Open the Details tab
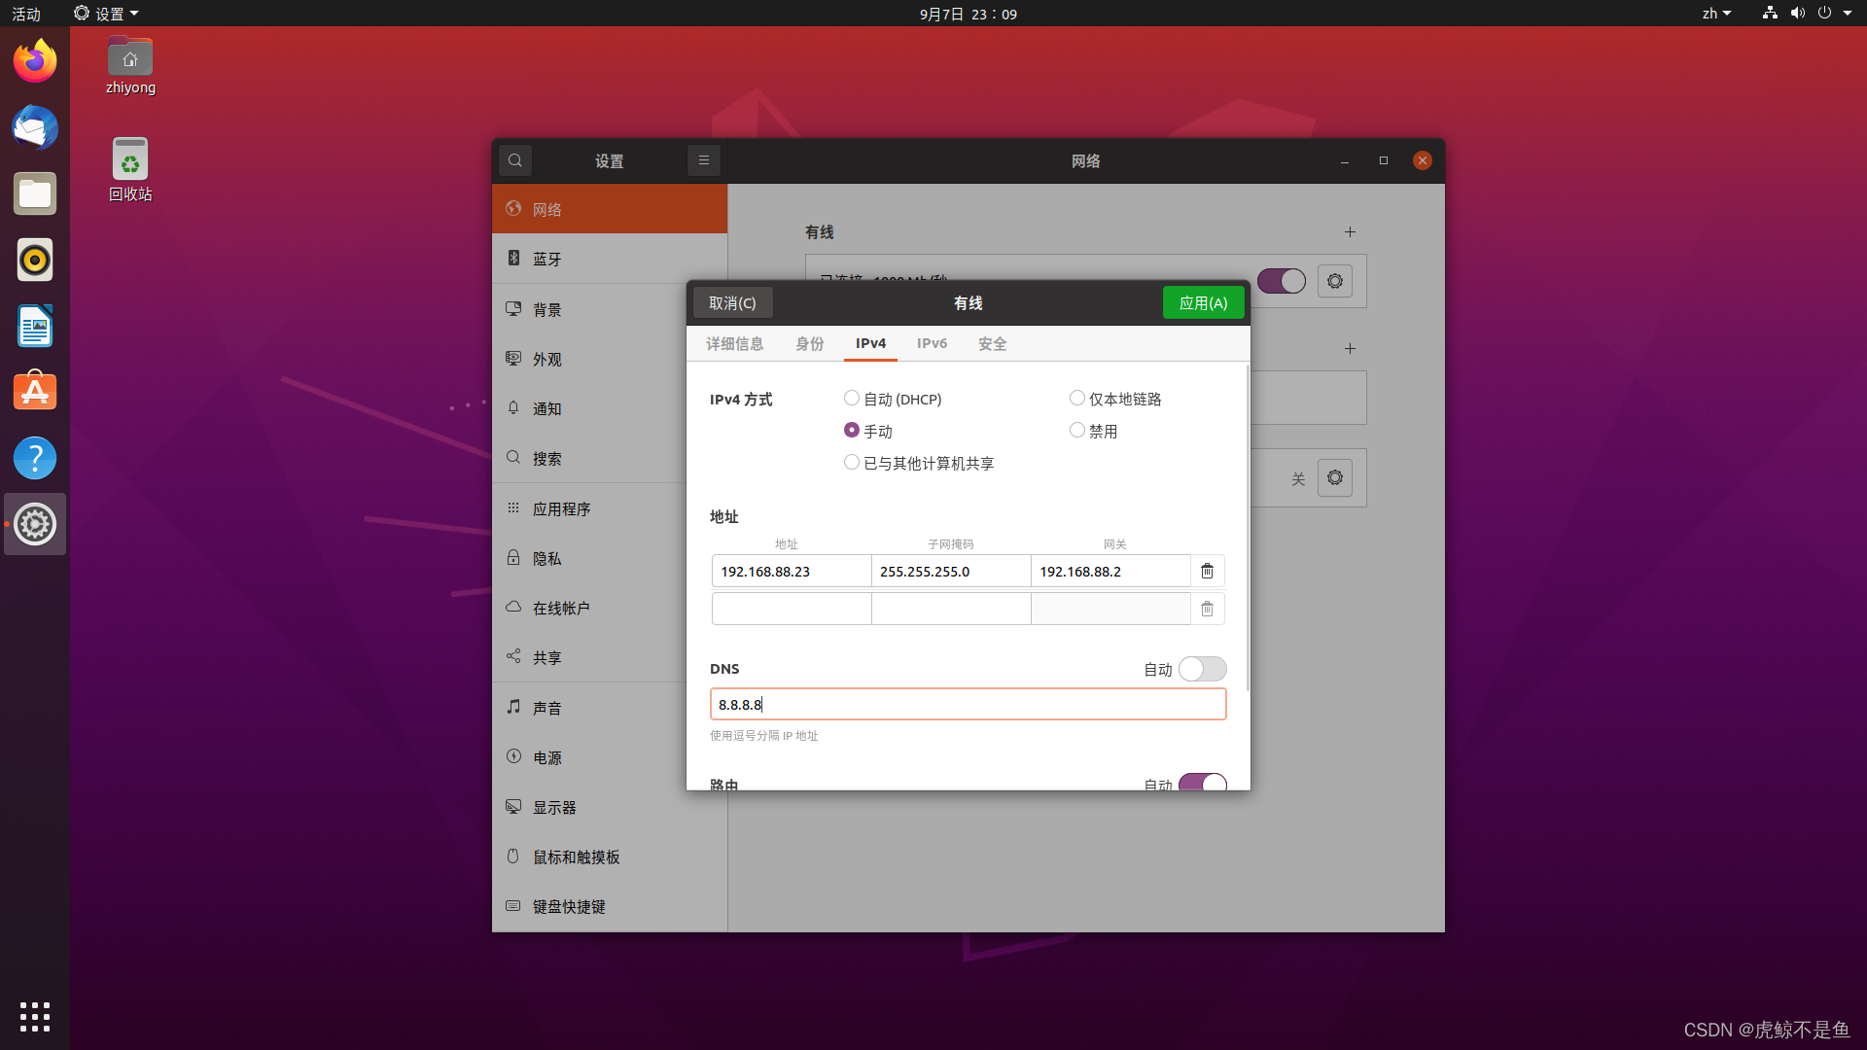The height and width of the screenshot is (1050, 1867). 734,343
